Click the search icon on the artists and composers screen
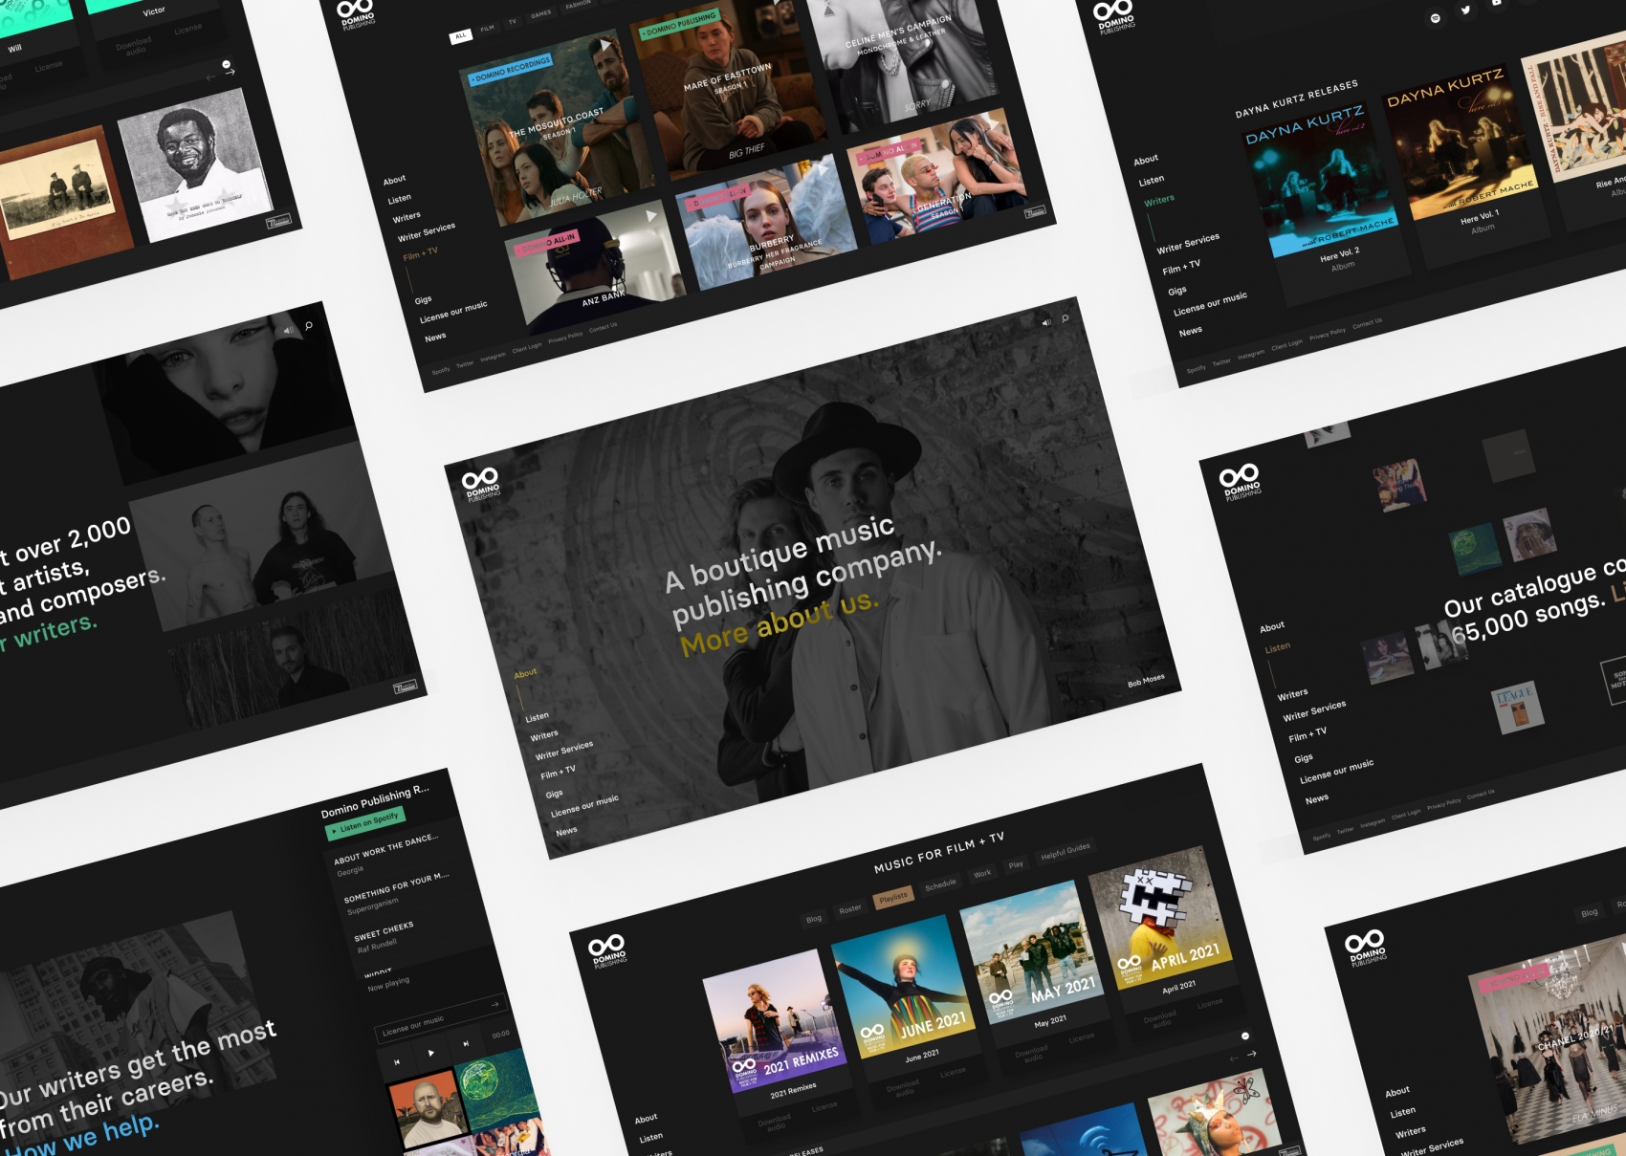The width and height of the screenshot is (1626, 1156). point(309,326)
